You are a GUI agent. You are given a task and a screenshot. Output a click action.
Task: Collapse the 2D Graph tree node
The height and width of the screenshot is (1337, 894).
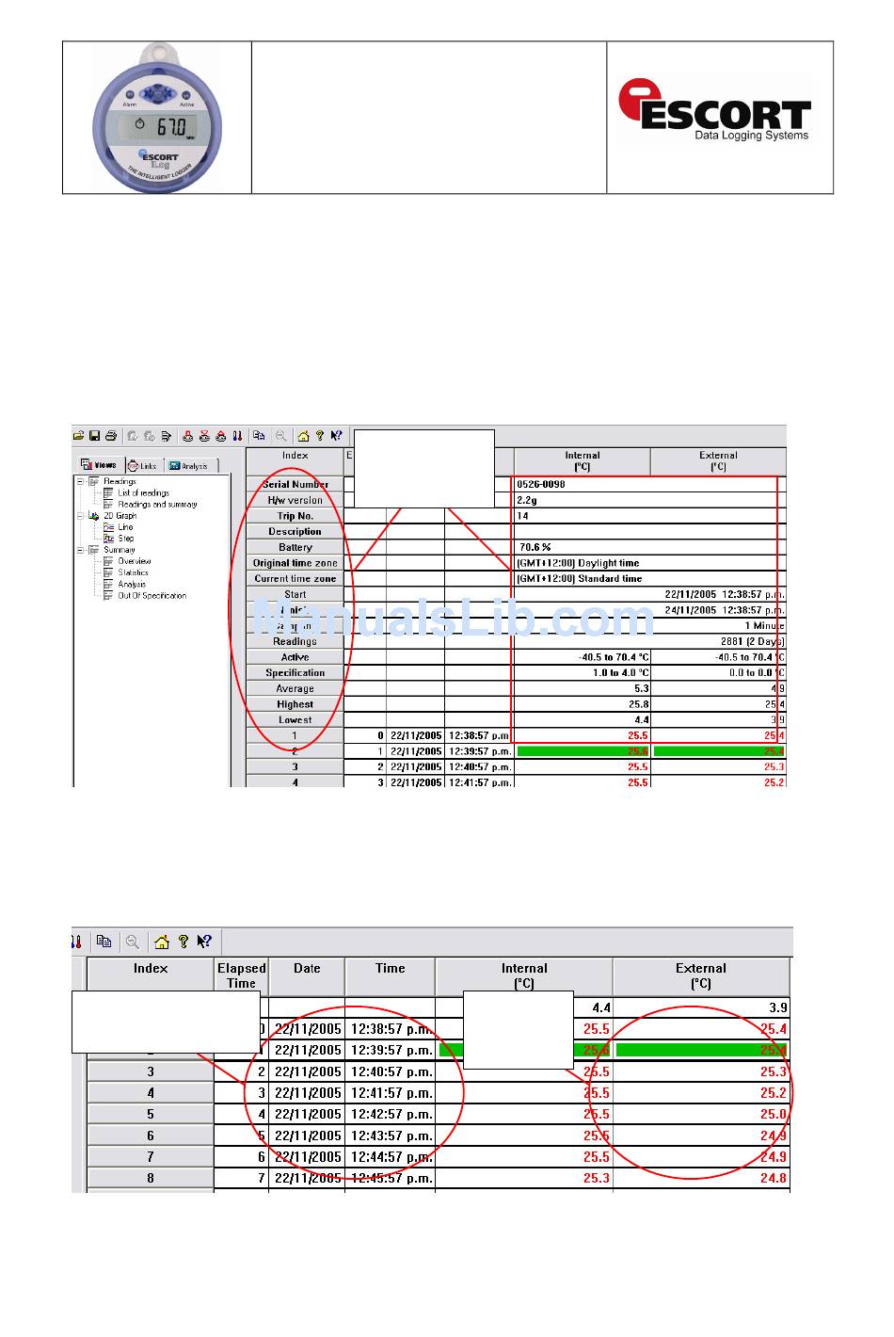81,516
